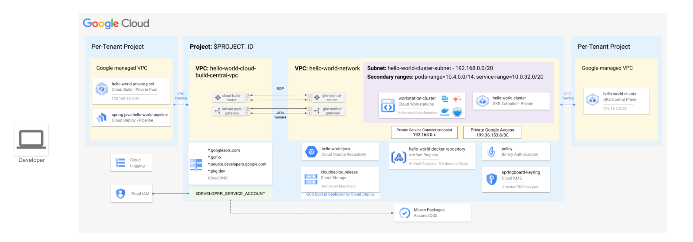Select the Private Google Access box
Image resolution: width=693 pixels, height=242 pixels.
point(492,132)
